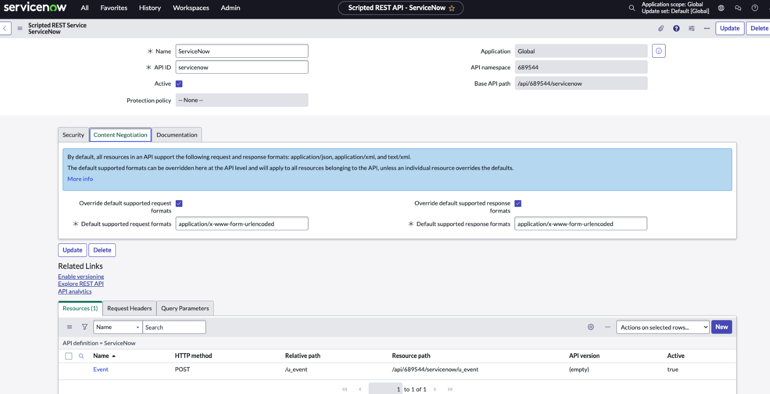
Task: Add Scripted REST API page to favorites star
Action: point(451,8)
